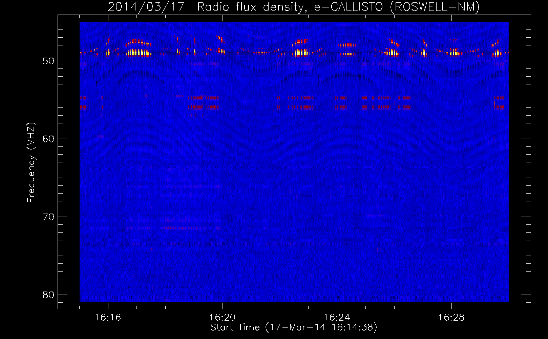Screen dimensions: 548x339
Task: Click the 80 frequency tick label
Action: [x=48, y=295]
